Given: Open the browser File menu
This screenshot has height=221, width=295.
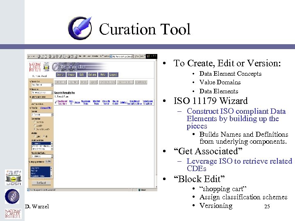Looking at the screenshot, I should [80, 56].
